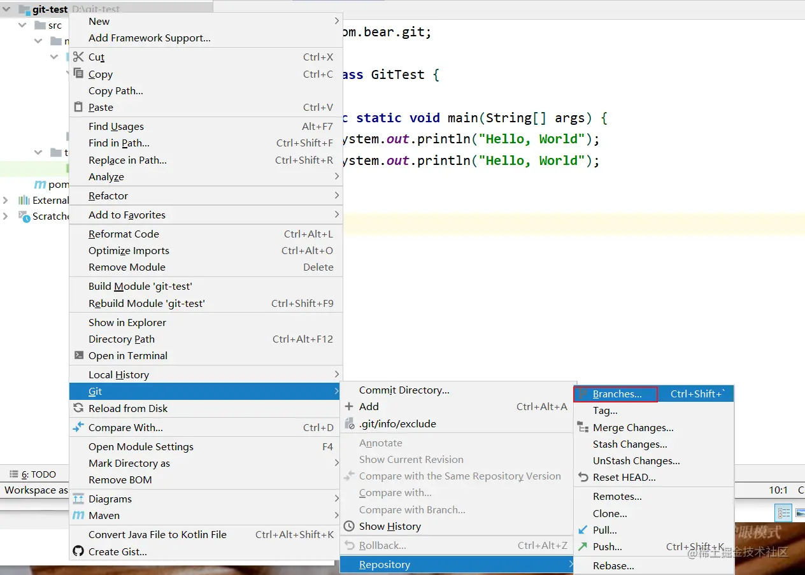
Task: Click the Merge Changes icon
Action: coord(583,427)
